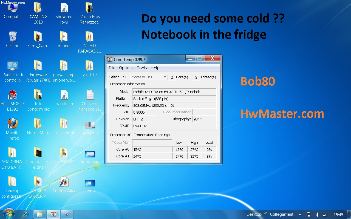The height and width of the screenshot is (219, 351).
Task: Click the battery tray icon
Action: 308,215
